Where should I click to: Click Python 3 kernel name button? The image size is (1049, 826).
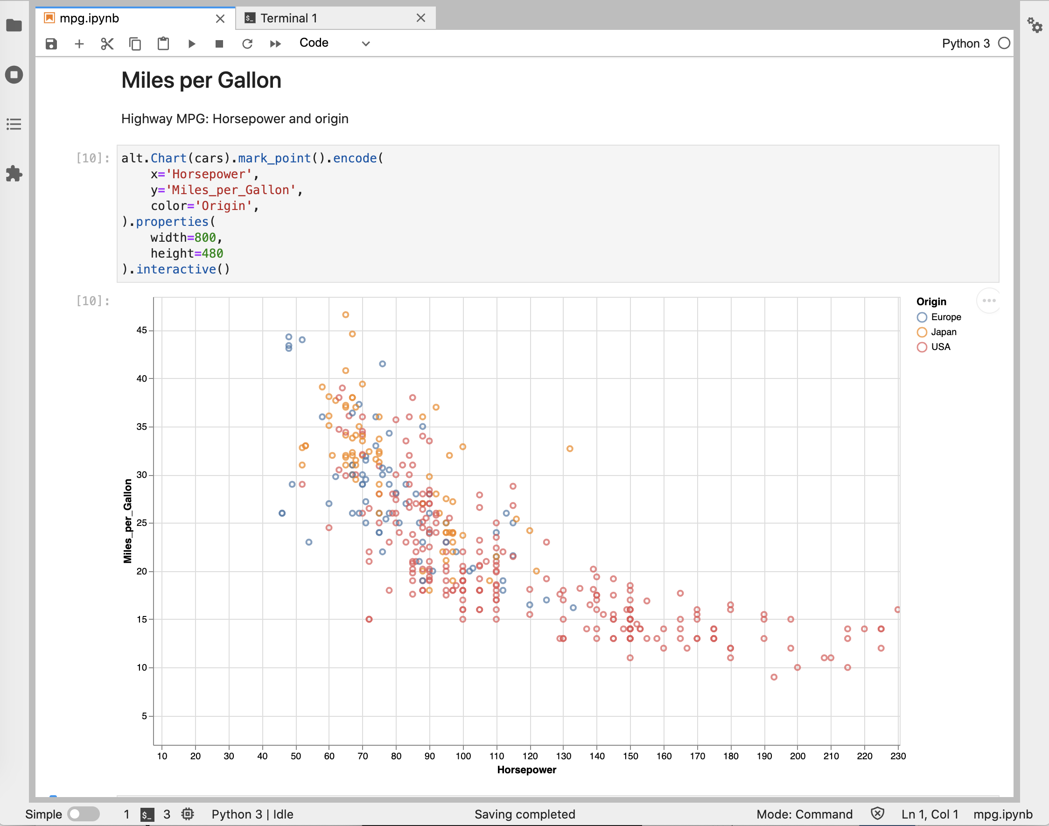(x=965, y=43)
